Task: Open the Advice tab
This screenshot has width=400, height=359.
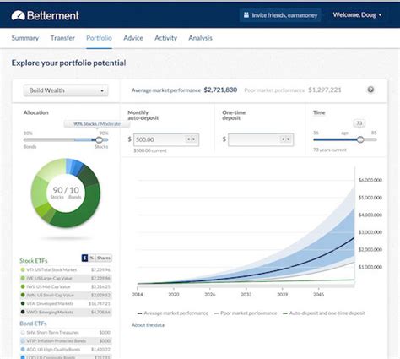Action: coord(133,38)
